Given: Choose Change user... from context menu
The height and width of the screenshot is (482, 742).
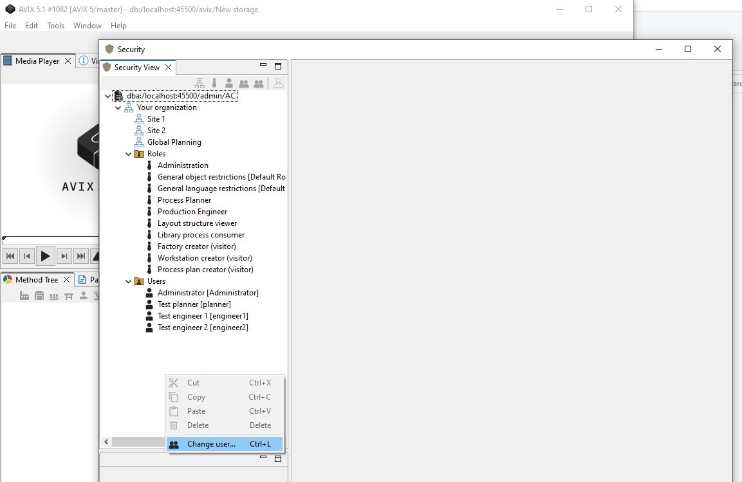Looking at the screenshot, I should tap(211, 444).
